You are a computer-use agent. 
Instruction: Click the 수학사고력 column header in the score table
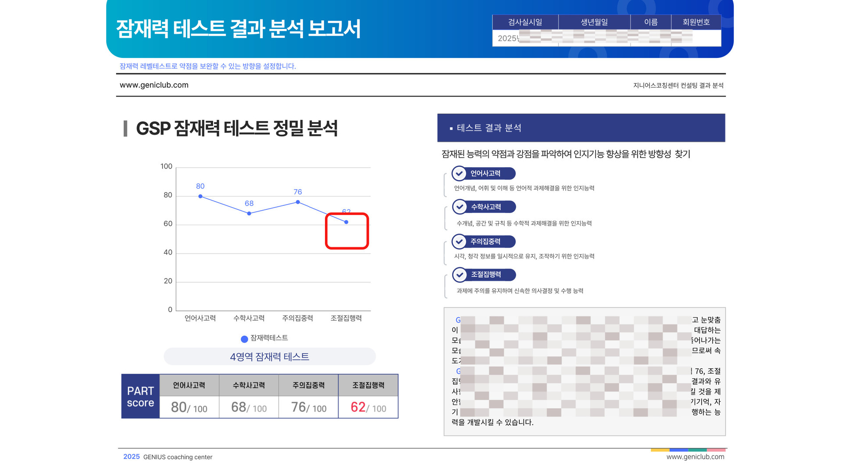click(249, 385)
